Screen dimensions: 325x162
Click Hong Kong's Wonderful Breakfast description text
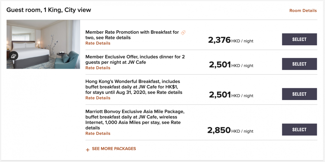134,87
